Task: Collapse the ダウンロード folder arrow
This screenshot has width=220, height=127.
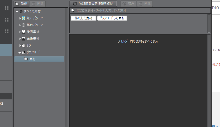Action: (20, 53)
